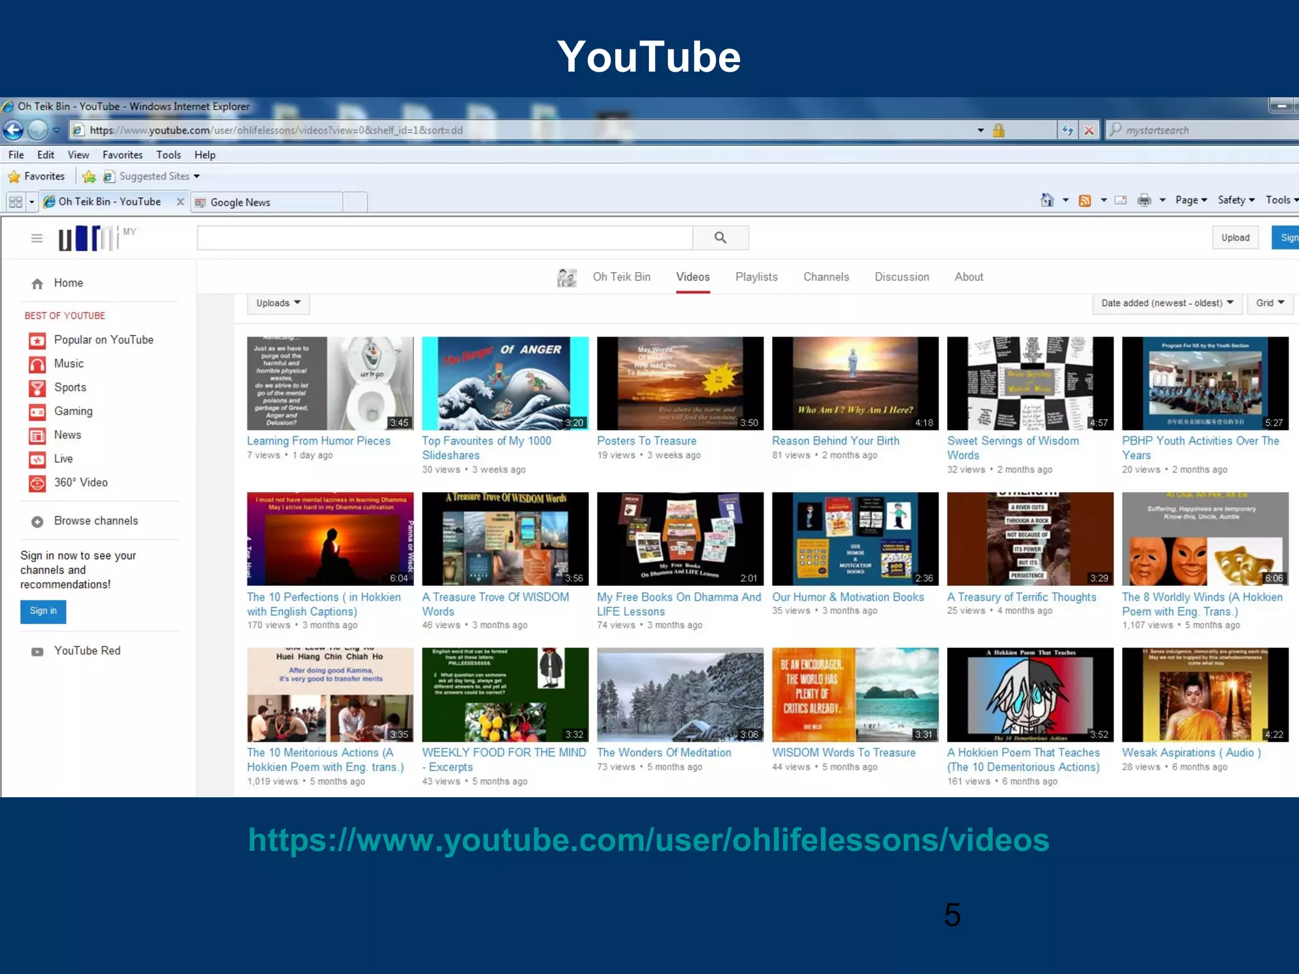Open Our Humor & Motivation Books thumbnail

(855, 539)
